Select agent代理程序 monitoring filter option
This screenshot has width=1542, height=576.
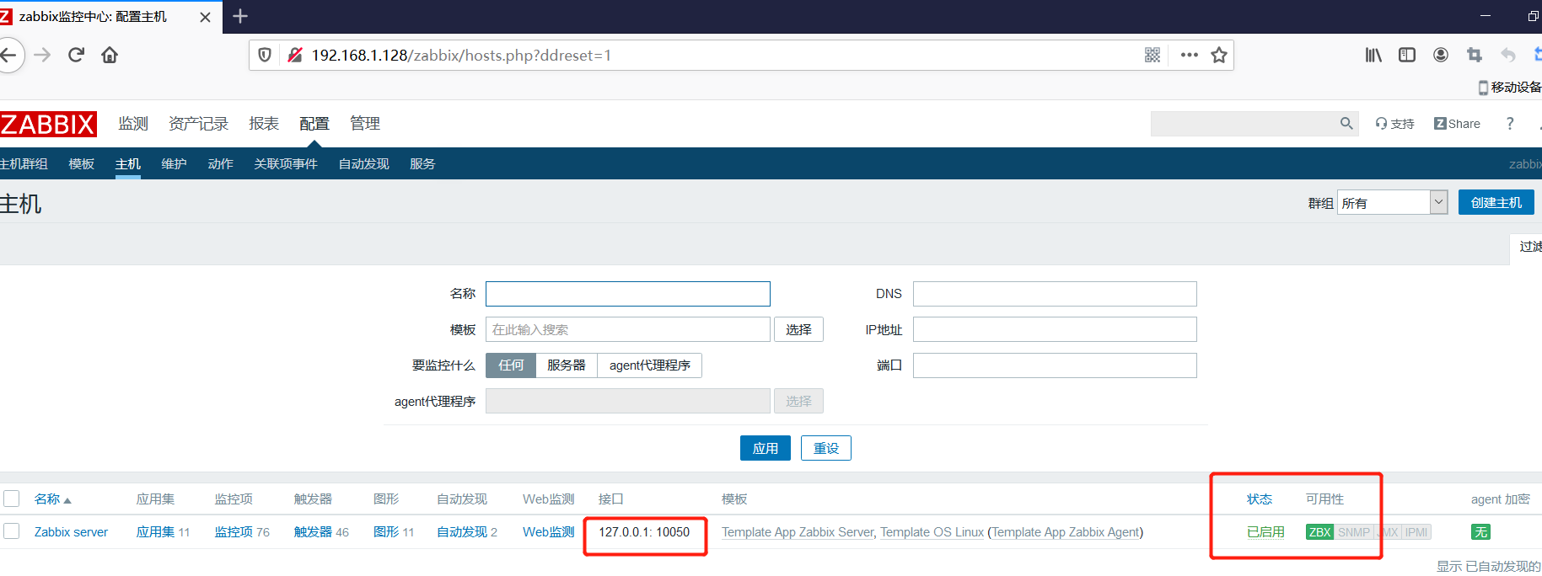(x=650, y=365)
